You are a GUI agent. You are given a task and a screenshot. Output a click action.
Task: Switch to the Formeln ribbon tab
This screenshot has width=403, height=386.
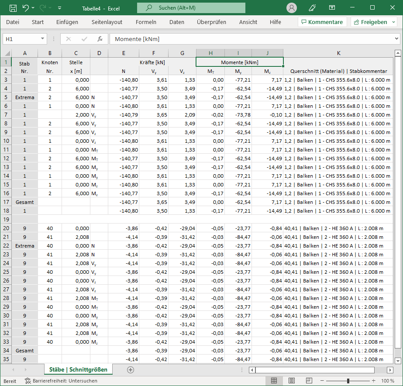tap(146, 21)
